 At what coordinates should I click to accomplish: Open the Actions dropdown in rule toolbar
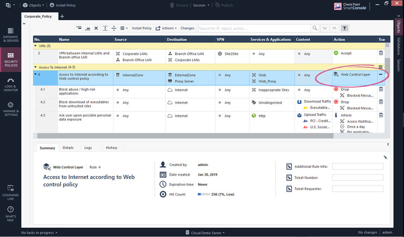click(166, 28)
